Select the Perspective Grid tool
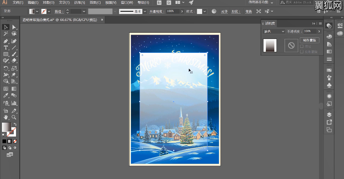Screen dimensions: 344x179 coord(14,81)
